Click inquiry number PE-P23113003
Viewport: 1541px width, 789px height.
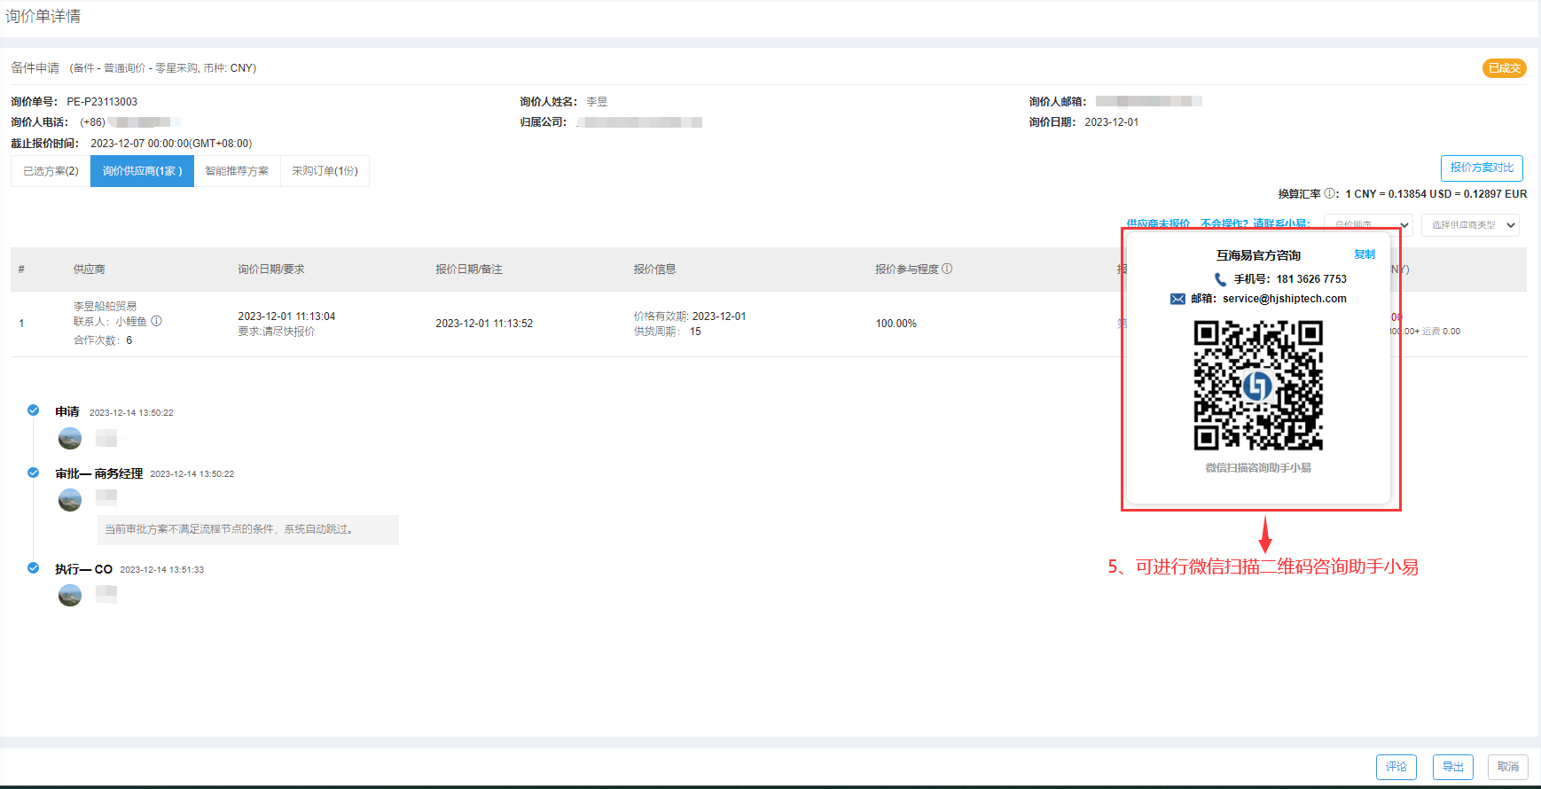point(102,102)
